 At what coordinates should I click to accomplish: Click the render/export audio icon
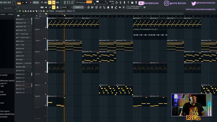(x=136, y=2)
